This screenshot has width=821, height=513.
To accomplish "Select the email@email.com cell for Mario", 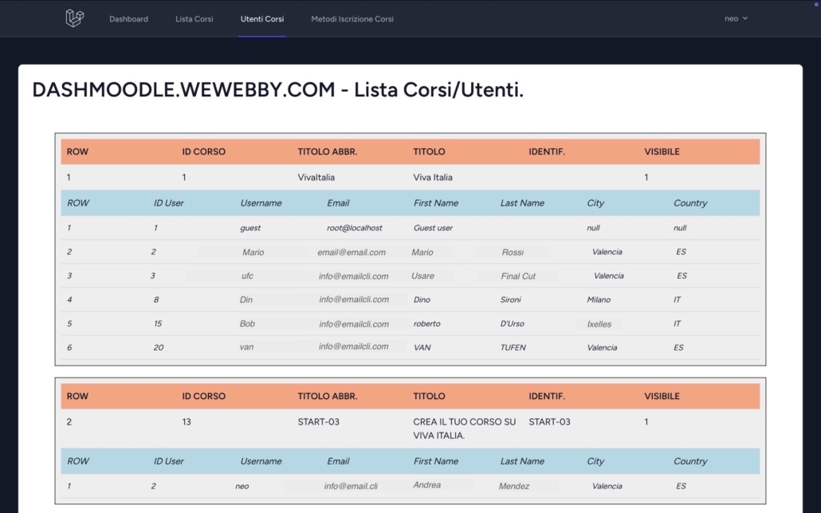I will tap(352, 253).
